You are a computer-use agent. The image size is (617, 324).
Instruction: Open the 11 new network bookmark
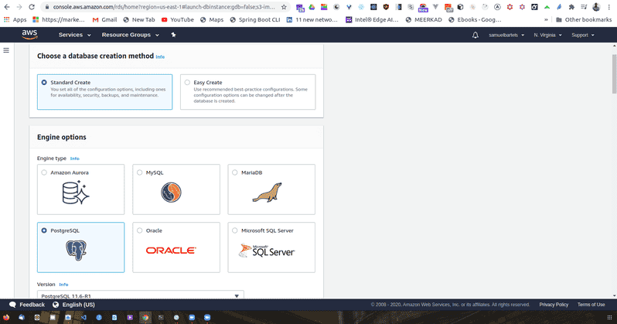tap(312, 19)
